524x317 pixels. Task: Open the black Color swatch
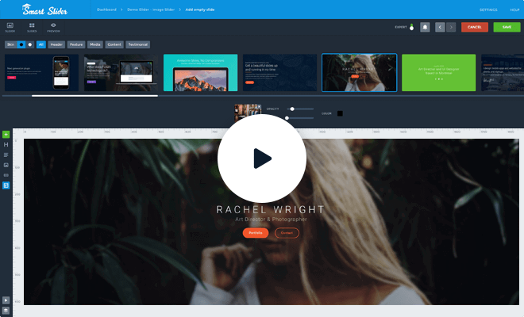tap(340, 113)
